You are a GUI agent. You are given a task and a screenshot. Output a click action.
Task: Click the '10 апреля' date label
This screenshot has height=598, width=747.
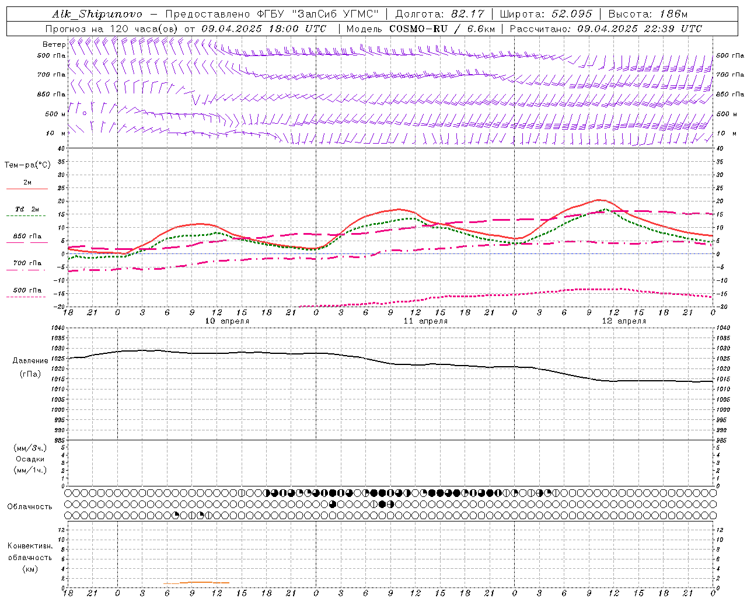click(x=227, y=321)
